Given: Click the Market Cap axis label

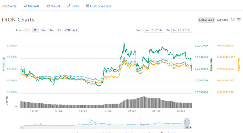Looking at the screenshot, I should click(4, 64).
